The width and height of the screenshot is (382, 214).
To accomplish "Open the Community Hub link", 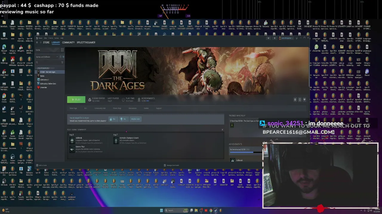I will coord(100,108).
